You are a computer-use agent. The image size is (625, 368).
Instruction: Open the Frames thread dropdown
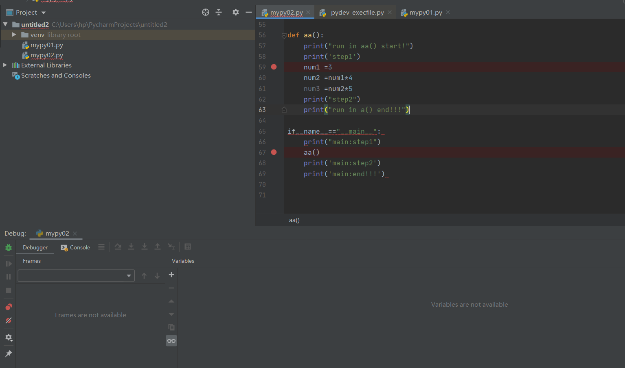[76, 276]
